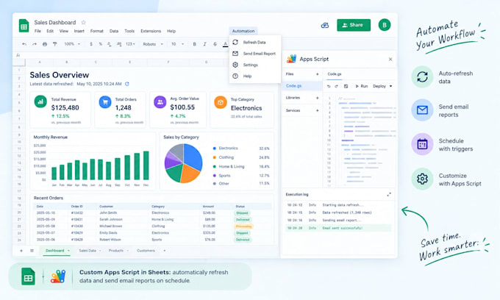500x300 pixels.
Task: Select order ID #10432 cell
Action: coord(77,213)
